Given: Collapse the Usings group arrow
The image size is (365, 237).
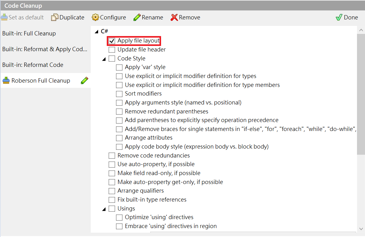Looking at the screenshot, I should click(x=104, y=209).
